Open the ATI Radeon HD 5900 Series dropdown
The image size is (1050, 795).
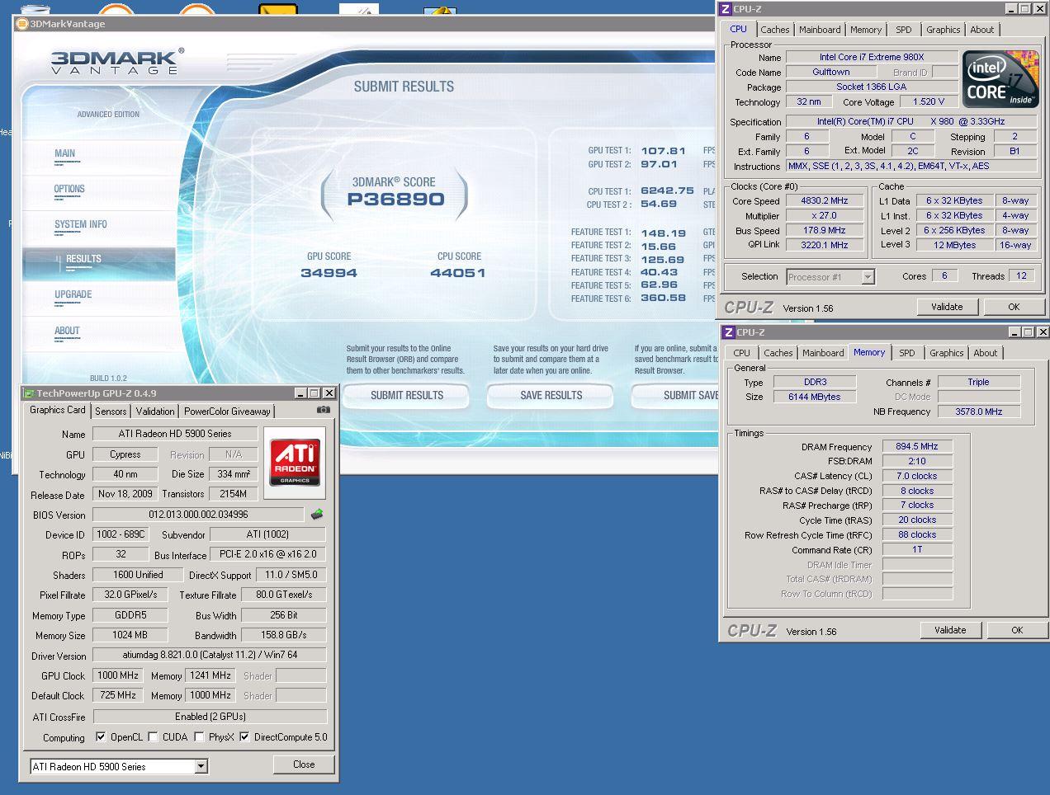(201, 767)
